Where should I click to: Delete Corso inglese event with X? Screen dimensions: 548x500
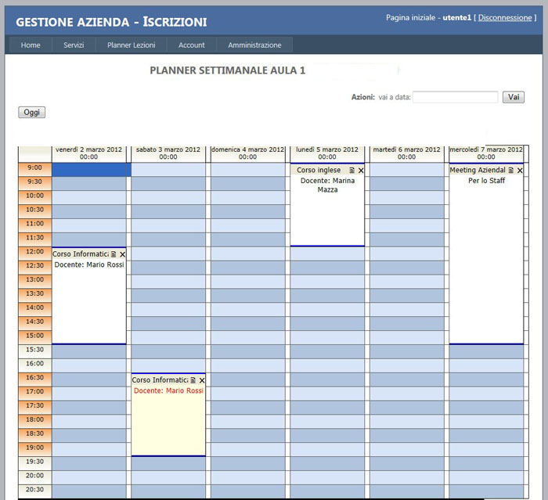361,170
